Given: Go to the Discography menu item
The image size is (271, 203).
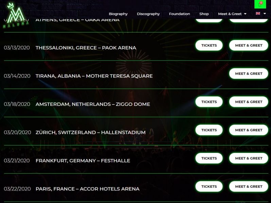Looking at the screenshot, I should tap(148, 14).
